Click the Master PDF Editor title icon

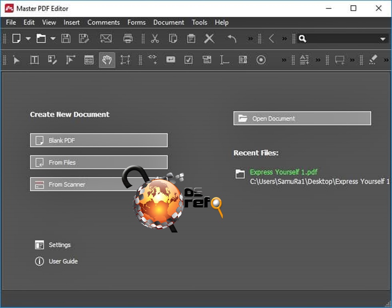pos(9,8)
